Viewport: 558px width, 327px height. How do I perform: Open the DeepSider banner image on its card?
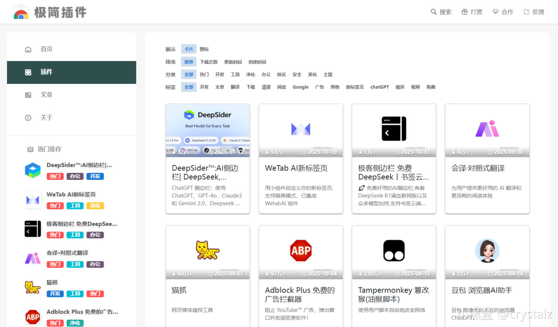coord(208,130)
